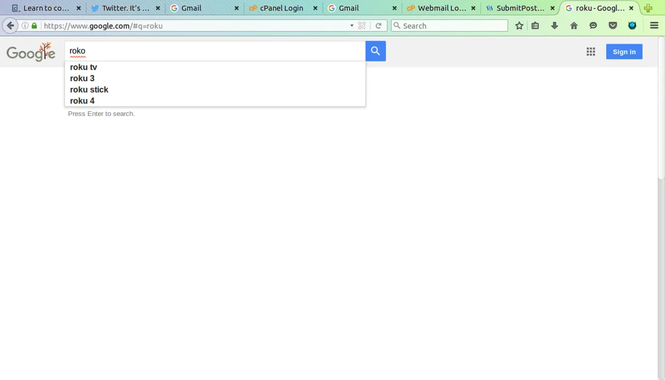
Task: Expand the address bar history dropdown arrow
Action: (x=352, y=25)
